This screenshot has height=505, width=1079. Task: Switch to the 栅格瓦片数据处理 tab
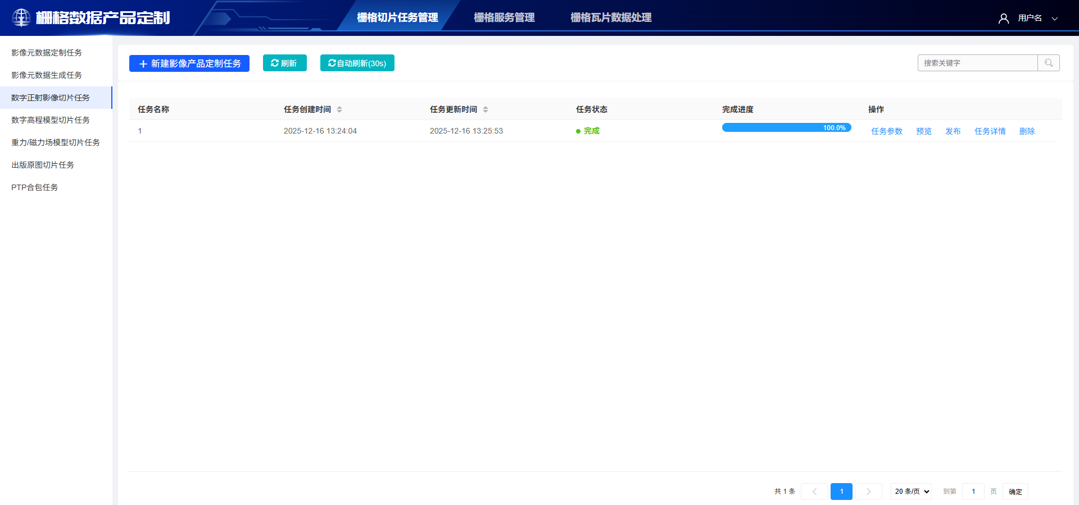[611, 18]
